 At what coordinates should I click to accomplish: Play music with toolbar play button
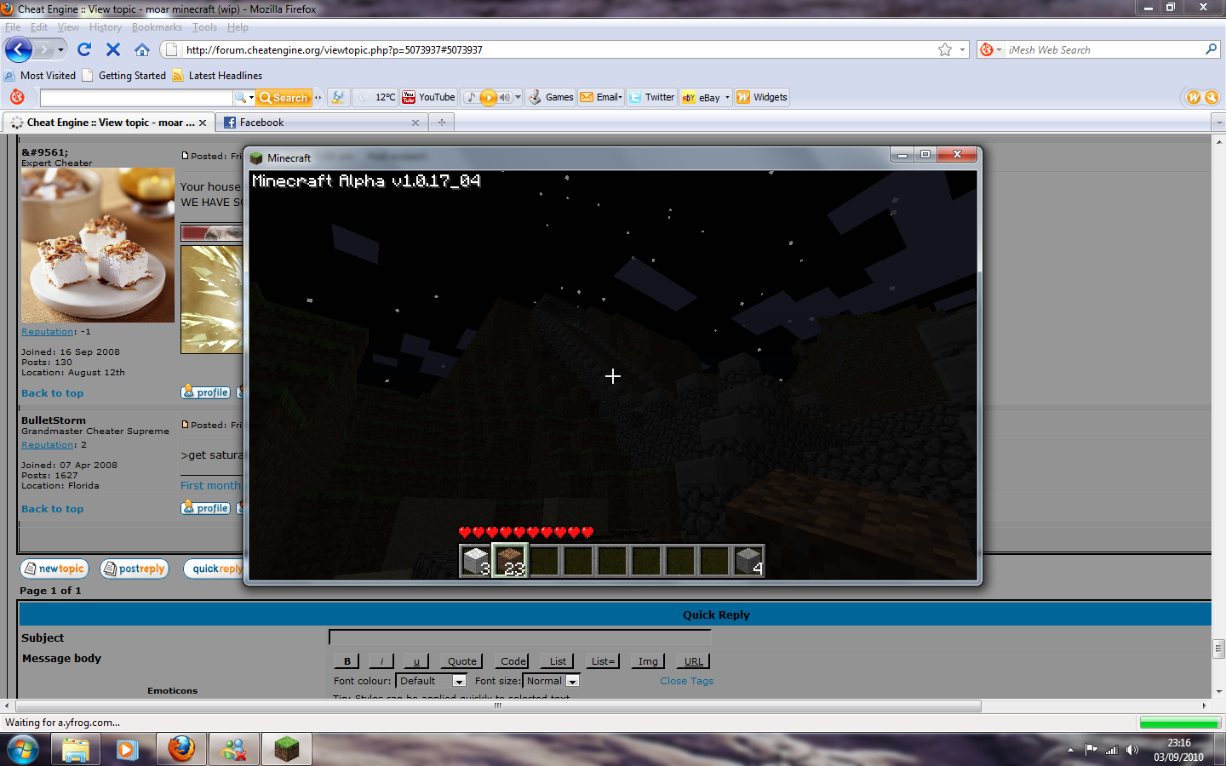coord(489,97)
